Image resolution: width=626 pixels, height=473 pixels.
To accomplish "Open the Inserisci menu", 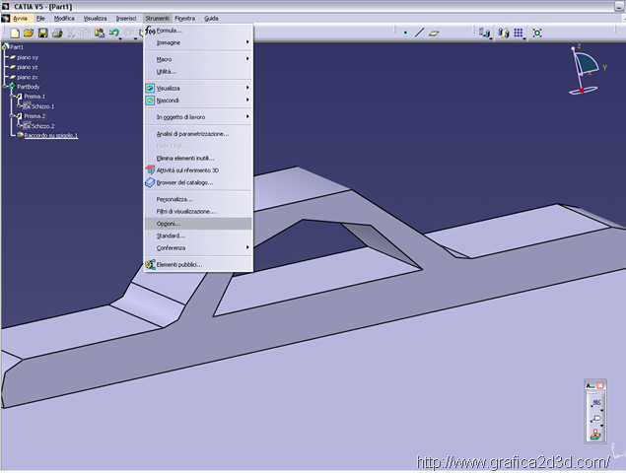I will pos(126,18).
